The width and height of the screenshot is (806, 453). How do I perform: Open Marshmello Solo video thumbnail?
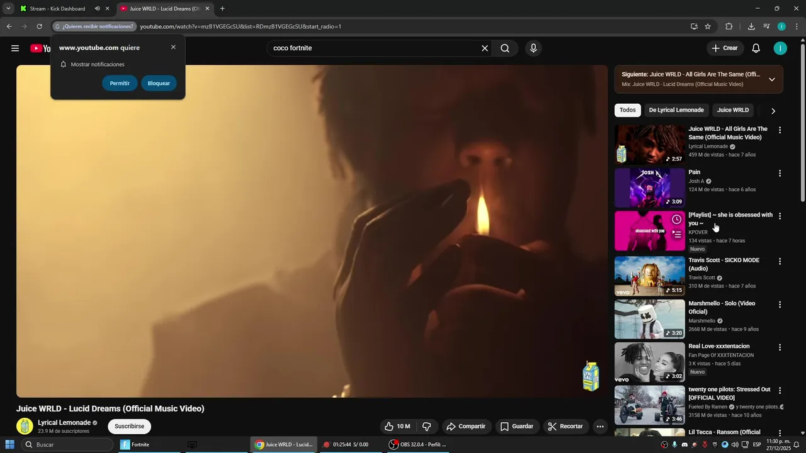click(x=649, y=319)
